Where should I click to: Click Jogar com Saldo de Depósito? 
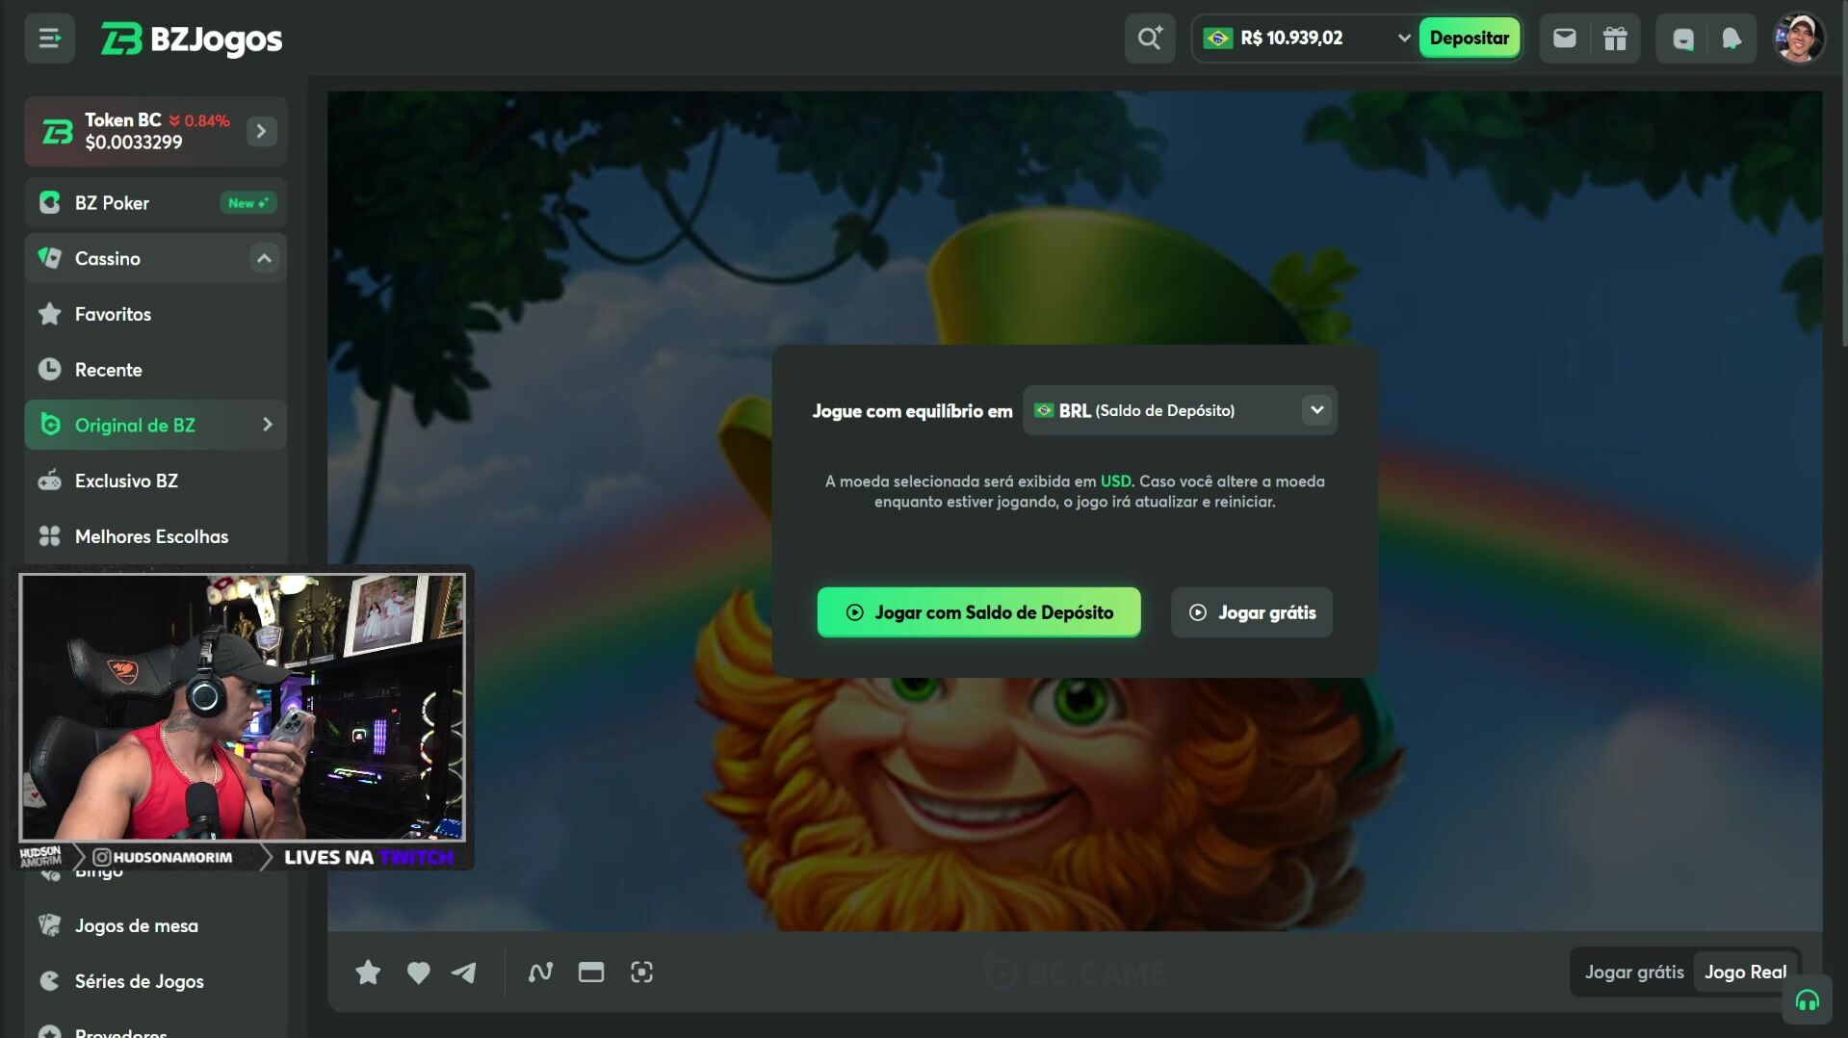[978, 612]
